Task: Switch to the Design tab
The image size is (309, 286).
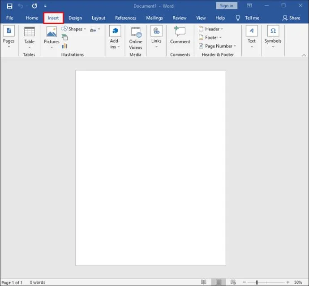Action: 75,18
